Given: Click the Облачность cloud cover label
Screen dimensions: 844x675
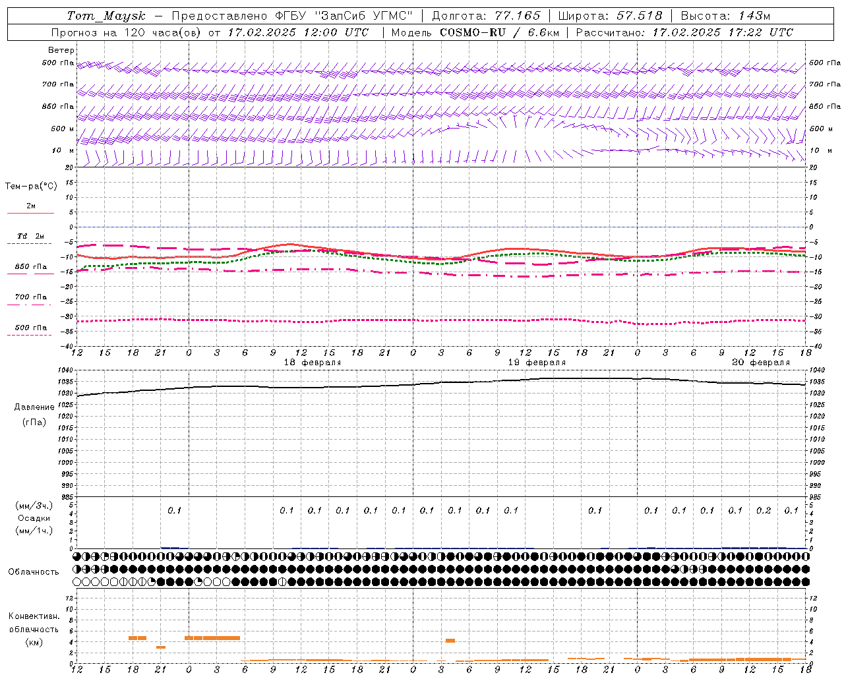Looking at the screenshot, I should point(34,572).
